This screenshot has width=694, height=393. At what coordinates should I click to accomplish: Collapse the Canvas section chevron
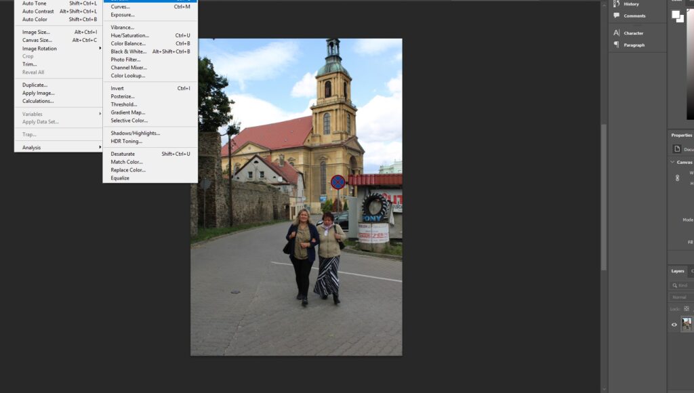(x=672, y=162)
